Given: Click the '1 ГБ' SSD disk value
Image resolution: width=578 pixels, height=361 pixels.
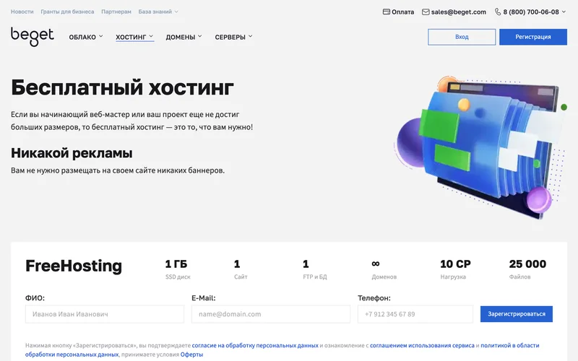Looking at the screenshot, I should tap(176, 264).
